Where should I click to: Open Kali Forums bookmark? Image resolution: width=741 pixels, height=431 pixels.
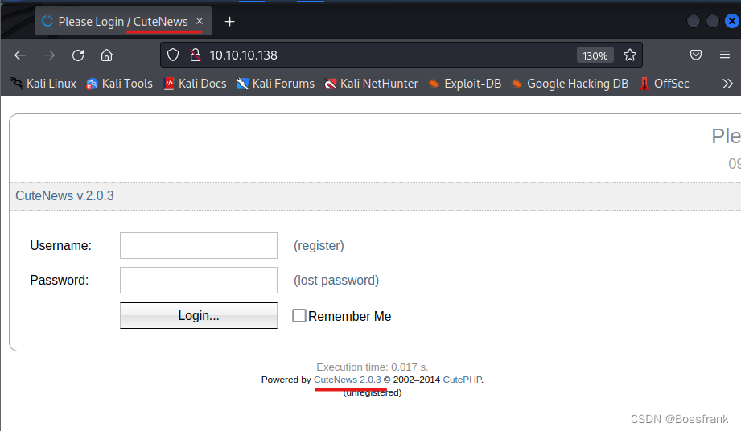[x=275, y=84]
